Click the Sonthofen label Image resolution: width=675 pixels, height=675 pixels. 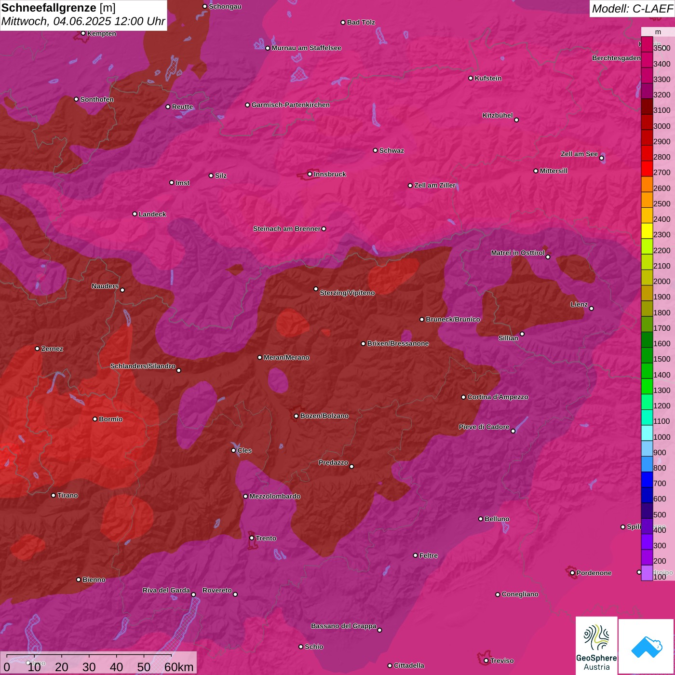[97, 99]
